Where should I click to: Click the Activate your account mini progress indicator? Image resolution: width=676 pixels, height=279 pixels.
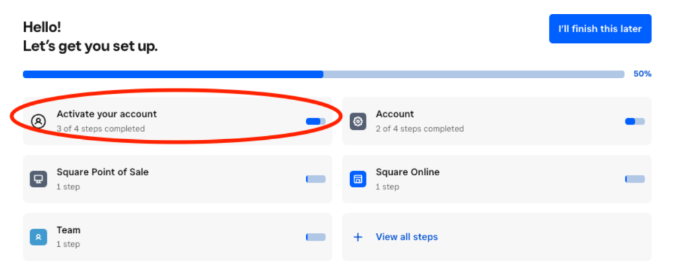[316, 121]
